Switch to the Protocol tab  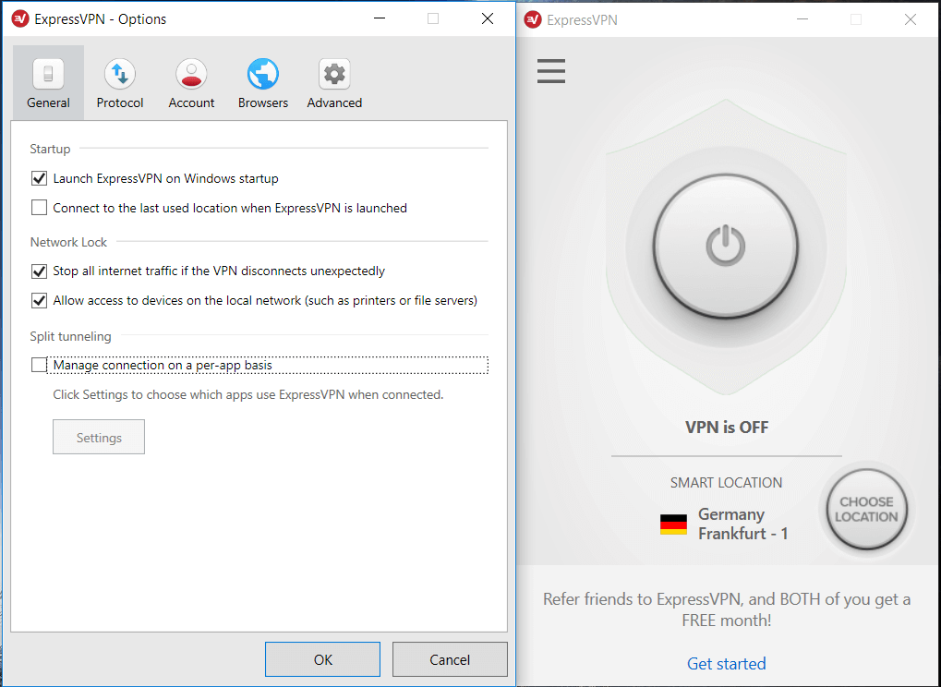[x=119, y=83]
